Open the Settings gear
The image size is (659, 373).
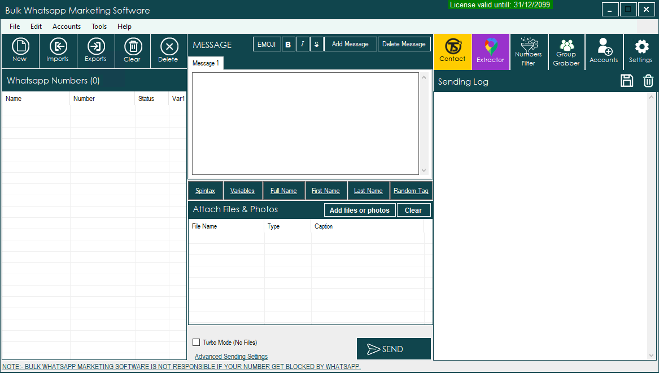click(641, 51)
